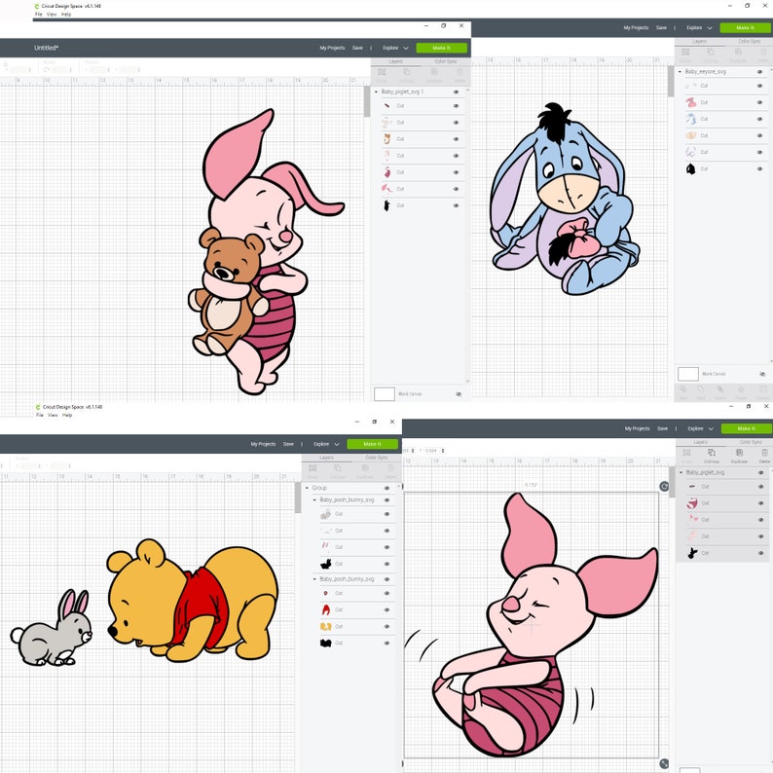
Task: Select yellow Pooh body layer thumbnail
Action: [326, 627]
